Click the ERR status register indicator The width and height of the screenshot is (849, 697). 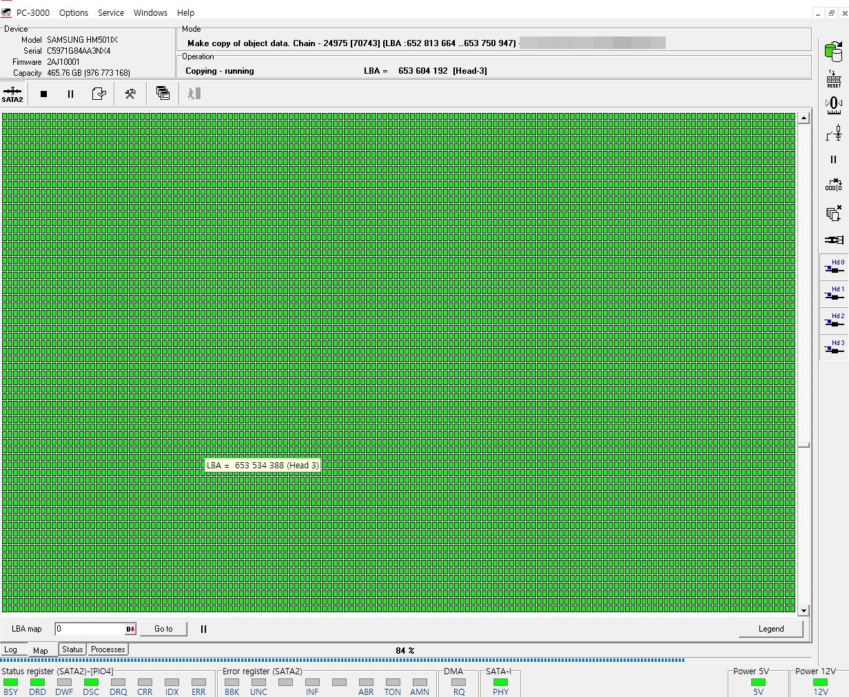pos(198,683)
